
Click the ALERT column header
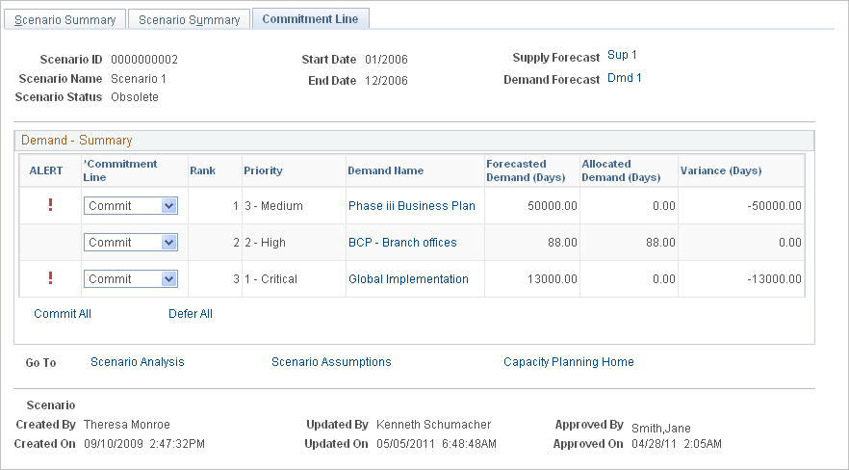[x=46, y=170]
